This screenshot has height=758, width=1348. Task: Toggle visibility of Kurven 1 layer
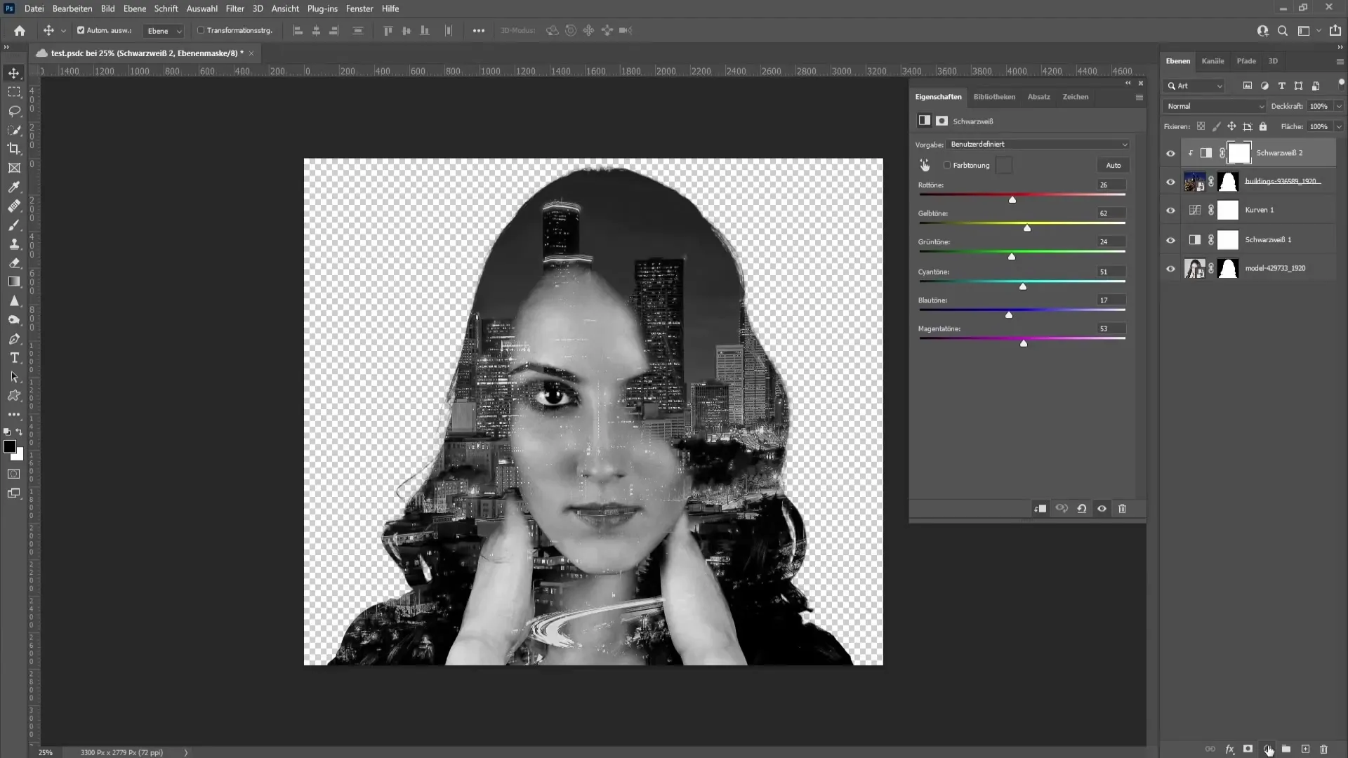pos(1170,210)
